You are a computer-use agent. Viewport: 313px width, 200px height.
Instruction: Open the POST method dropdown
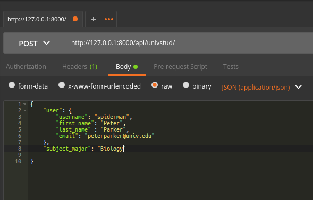[x=34, y=43]
